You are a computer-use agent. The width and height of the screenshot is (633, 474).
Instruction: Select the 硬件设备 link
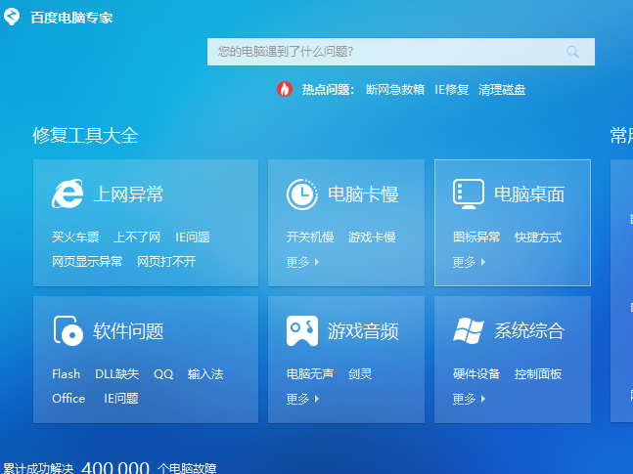click(x=476, y=374)
